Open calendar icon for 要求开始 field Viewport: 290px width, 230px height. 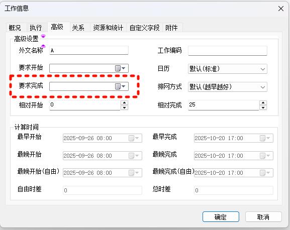pyautogui.click(x=118, y=68)
